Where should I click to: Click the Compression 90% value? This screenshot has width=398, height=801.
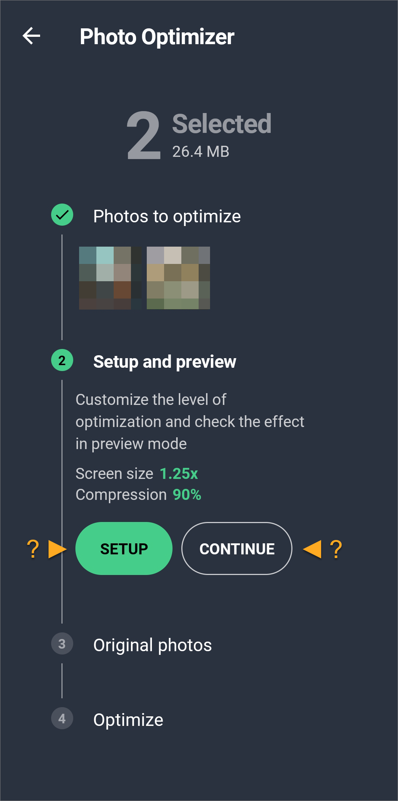(x=187, y=495)
